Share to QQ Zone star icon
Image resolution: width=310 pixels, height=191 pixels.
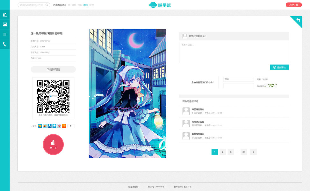coord(40,126)
